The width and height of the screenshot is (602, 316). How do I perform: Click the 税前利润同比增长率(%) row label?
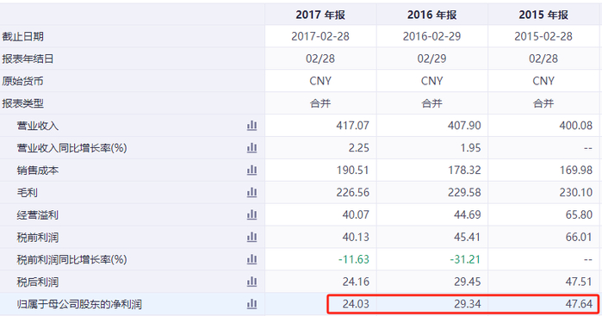pyautogui.click(x=71, y=260)
